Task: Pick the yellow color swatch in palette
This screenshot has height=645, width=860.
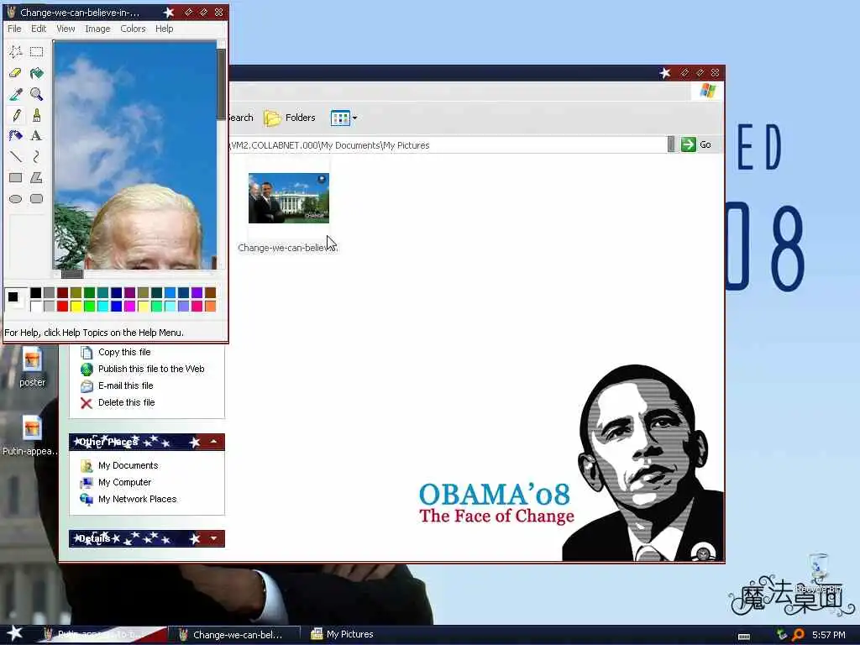Action: (x=76, y=306)
